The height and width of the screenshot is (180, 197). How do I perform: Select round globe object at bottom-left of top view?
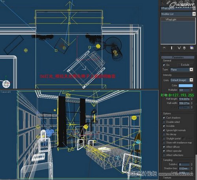pos(6,84)
